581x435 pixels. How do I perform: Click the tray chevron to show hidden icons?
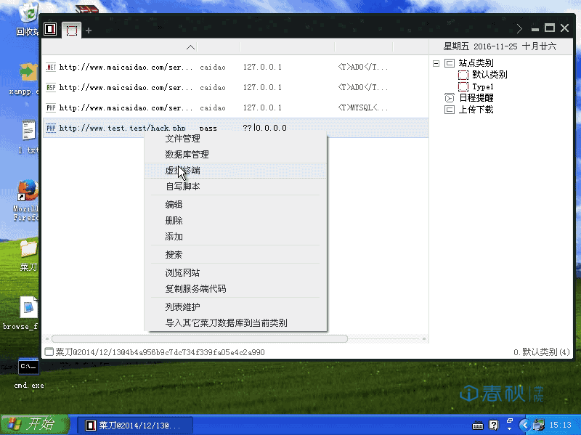524,424
